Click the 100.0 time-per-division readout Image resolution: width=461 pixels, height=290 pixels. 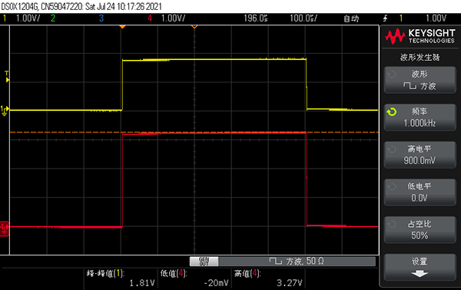(303, 18)
